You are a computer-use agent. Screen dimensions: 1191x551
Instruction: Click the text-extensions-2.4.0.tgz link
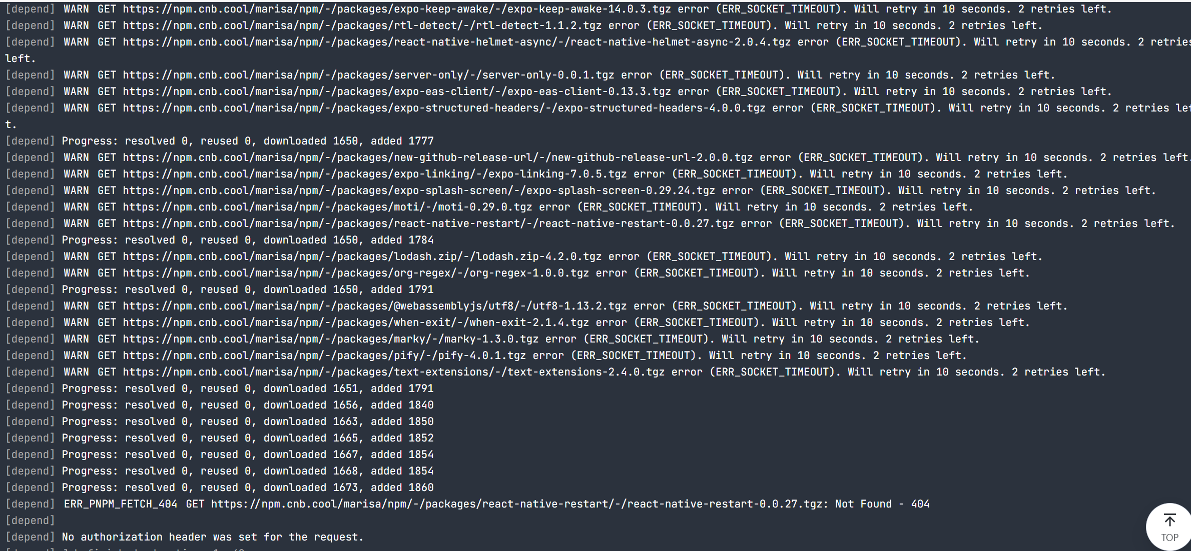click(x=393, y=372)
